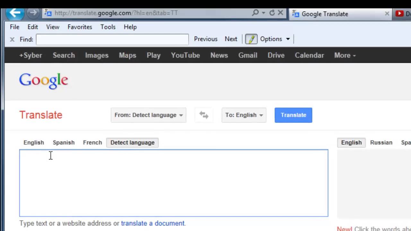Open the View menu
This screenshot has height=231, width=411.
click(x=53, y=27)
